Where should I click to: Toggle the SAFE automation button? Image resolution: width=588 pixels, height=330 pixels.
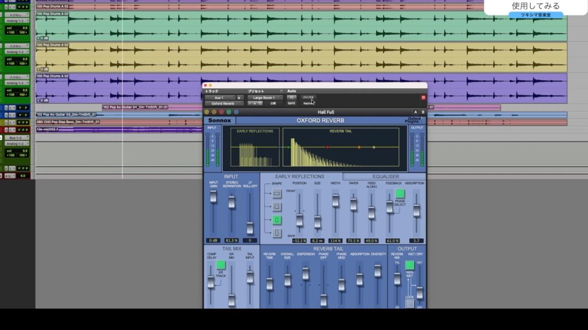[291, 103]
